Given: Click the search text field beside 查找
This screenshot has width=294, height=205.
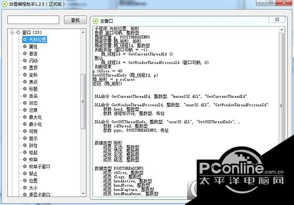Looking at the screenshot, I should pyautogui.click(x=33, y=20).
